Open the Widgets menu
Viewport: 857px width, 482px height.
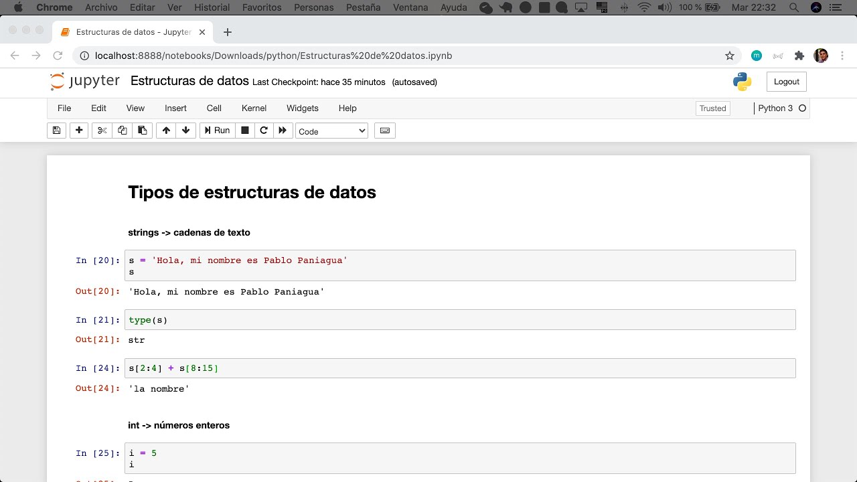[x=303, y=108]
